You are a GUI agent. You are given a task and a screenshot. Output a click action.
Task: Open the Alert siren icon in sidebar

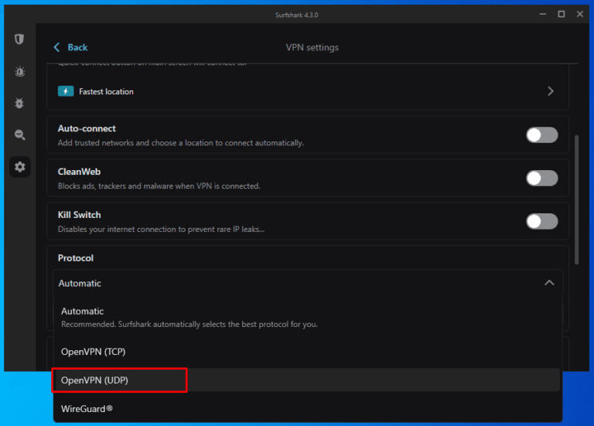click(x=19, y=71)
